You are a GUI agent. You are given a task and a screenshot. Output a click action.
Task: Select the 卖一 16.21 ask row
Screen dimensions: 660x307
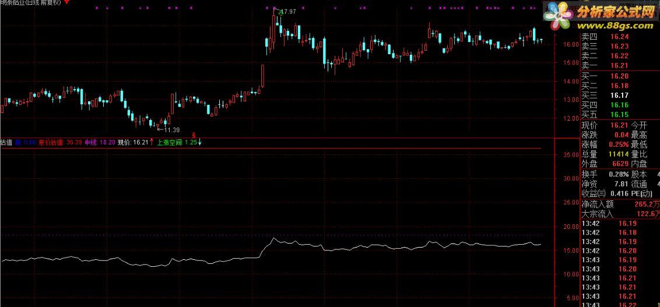[605, 66]
